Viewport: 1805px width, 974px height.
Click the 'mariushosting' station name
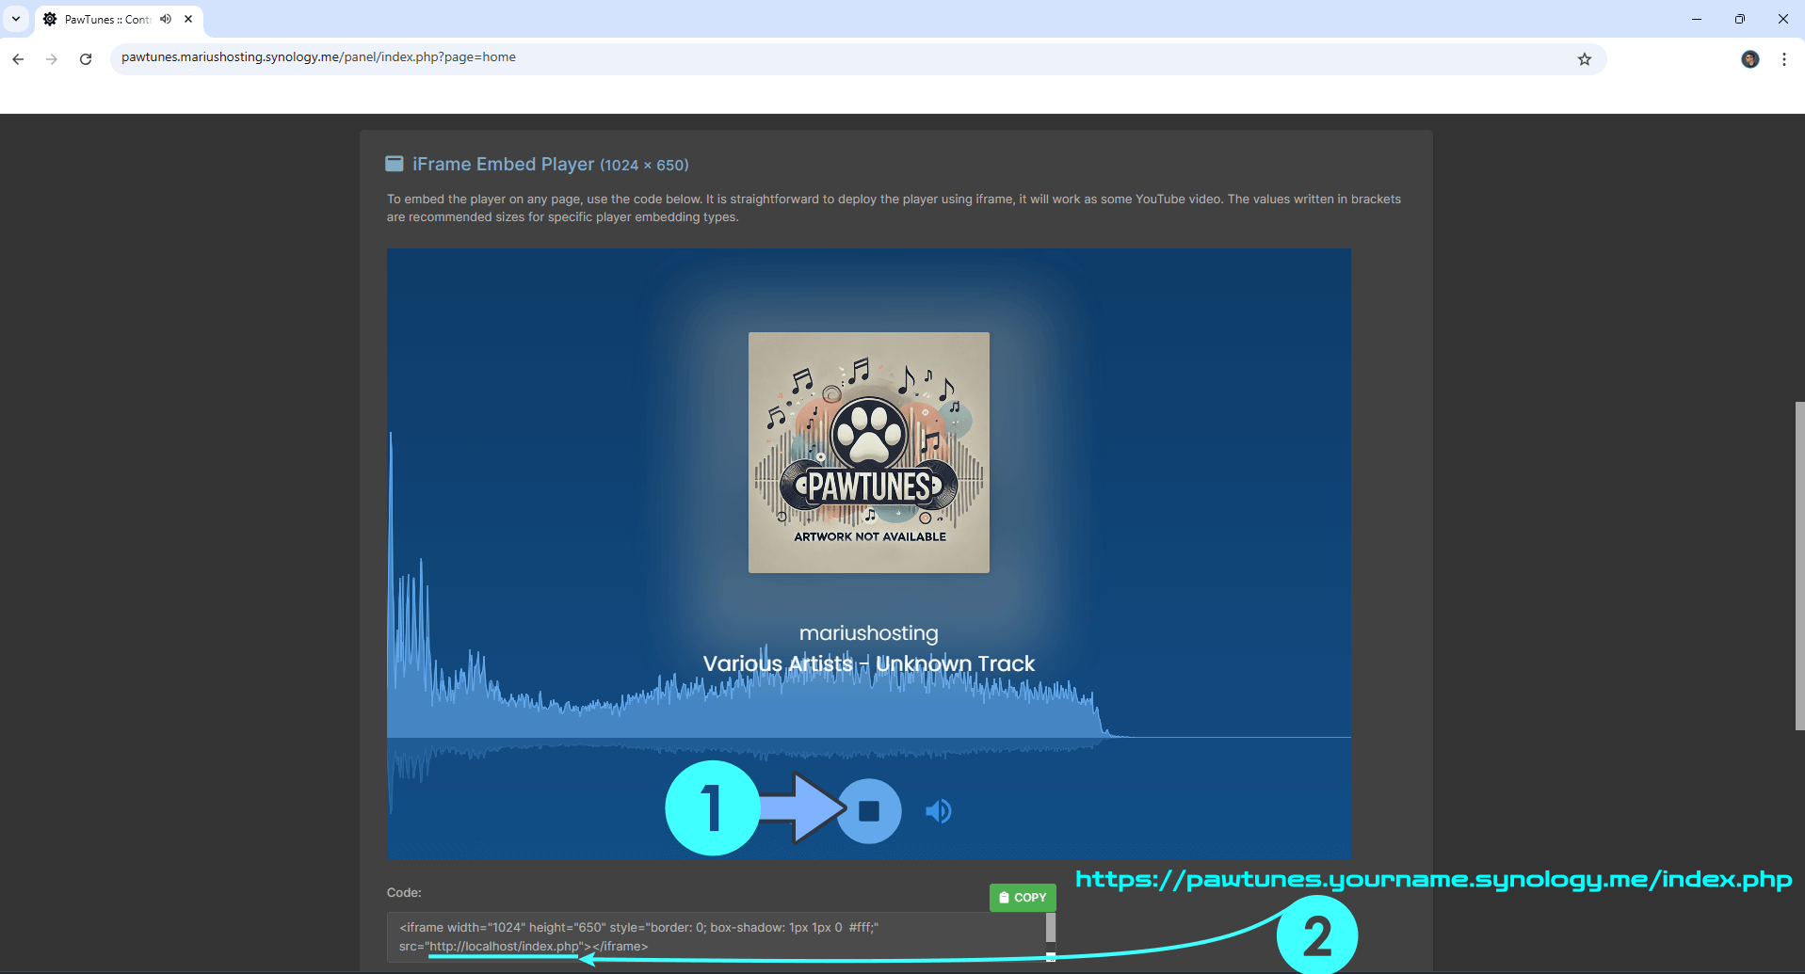[869, 632]
